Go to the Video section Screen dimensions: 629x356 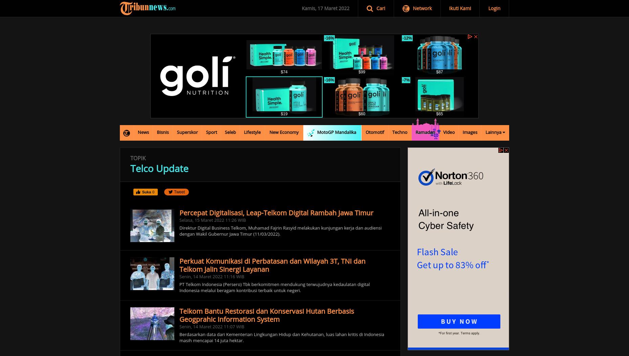[x=449, y=133]
